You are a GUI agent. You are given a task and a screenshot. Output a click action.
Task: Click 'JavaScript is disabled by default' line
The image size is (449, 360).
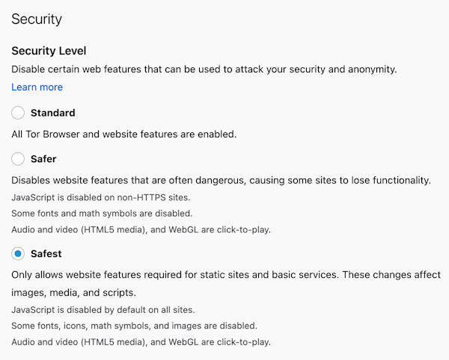pyautogui.click(x=103, y=310)
